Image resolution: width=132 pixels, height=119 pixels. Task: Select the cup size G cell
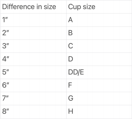coord(99,98)
